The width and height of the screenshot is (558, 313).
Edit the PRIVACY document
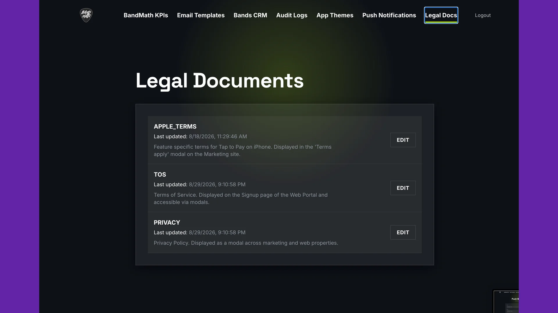click(403, 232)
